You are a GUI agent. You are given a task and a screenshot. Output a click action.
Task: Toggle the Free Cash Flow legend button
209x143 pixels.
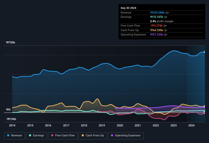click(63, 136)
